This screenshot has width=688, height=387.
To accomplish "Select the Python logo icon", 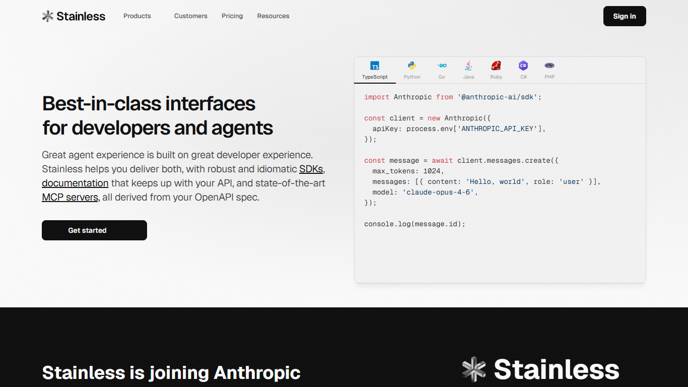I will tap(412, 66).
